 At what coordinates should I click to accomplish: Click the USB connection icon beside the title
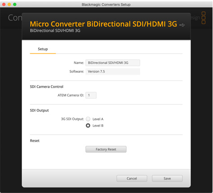point(182,25)
